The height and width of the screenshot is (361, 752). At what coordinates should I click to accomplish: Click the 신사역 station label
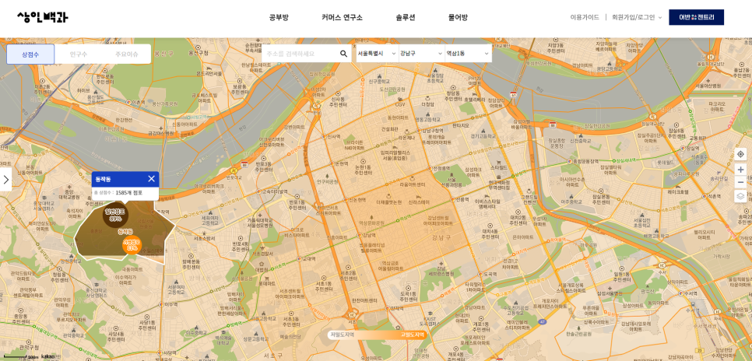pyautogui.click(x=333, y=136)
